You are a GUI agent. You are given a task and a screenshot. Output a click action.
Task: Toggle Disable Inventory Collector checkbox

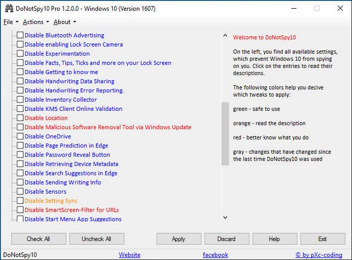(x=20, y=99)
